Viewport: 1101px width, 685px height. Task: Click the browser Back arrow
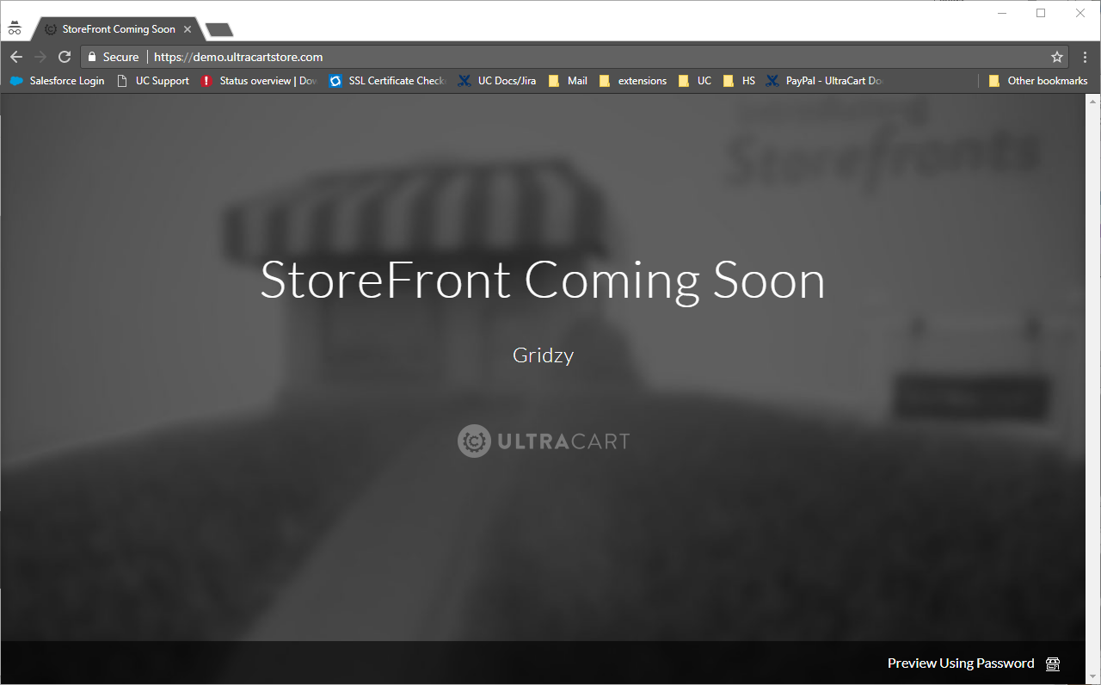(x=16, y=57)
